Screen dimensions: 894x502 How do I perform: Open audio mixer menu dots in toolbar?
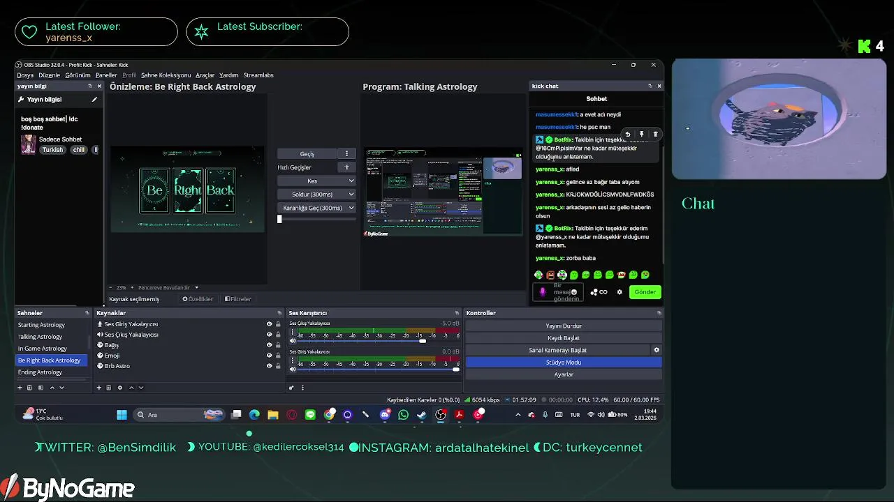coord(302,388)
